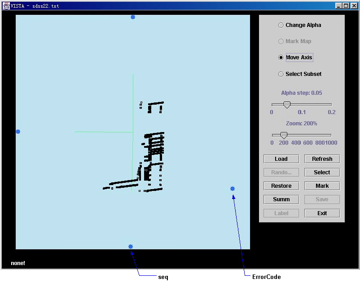Select the ErrorCode axis handle dot

[x=233, y=189]
